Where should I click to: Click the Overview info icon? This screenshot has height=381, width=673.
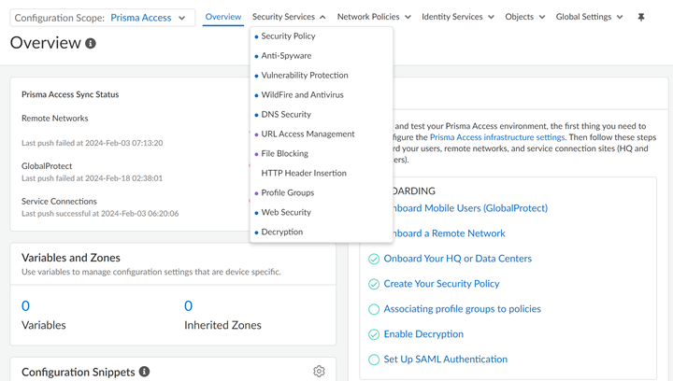91,44
